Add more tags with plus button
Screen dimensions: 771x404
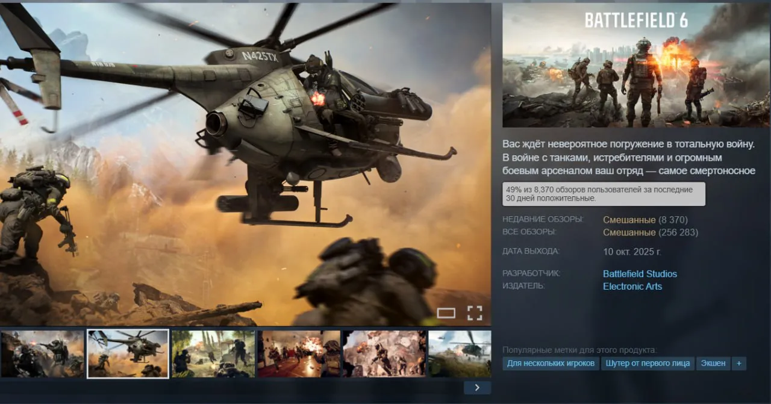[x=739, y=364]
